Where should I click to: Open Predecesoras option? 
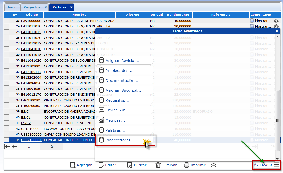[x=125, y=140]
